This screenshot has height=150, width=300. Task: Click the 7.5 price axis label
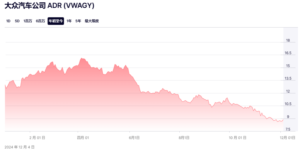(288, 129)
